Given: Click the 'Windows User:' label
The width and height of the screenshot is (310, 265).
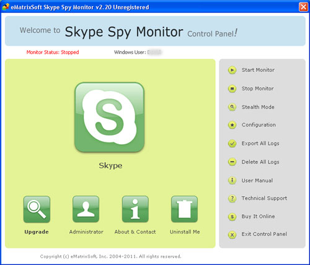Looking at the screenshot, I should 130,52.
